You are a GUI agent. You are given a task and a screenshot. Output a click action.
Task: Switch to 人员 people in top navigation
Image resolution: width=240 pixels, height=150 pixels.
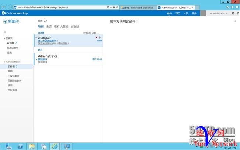186,13
